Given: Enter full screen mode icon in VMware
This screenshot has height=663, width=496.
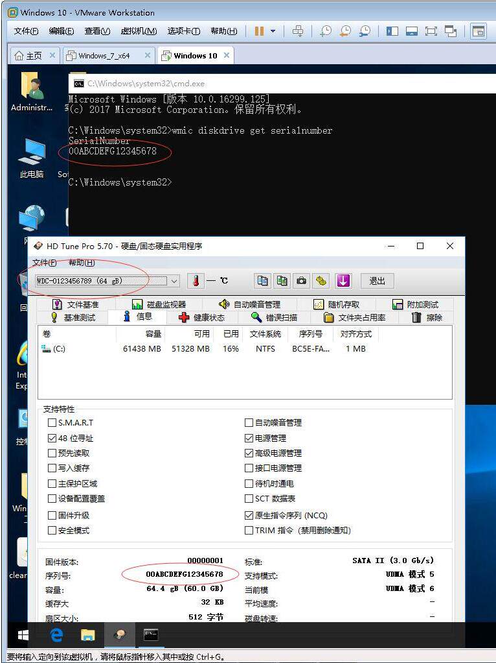Looking at the screenshot, I should click(x=431, y=31).
